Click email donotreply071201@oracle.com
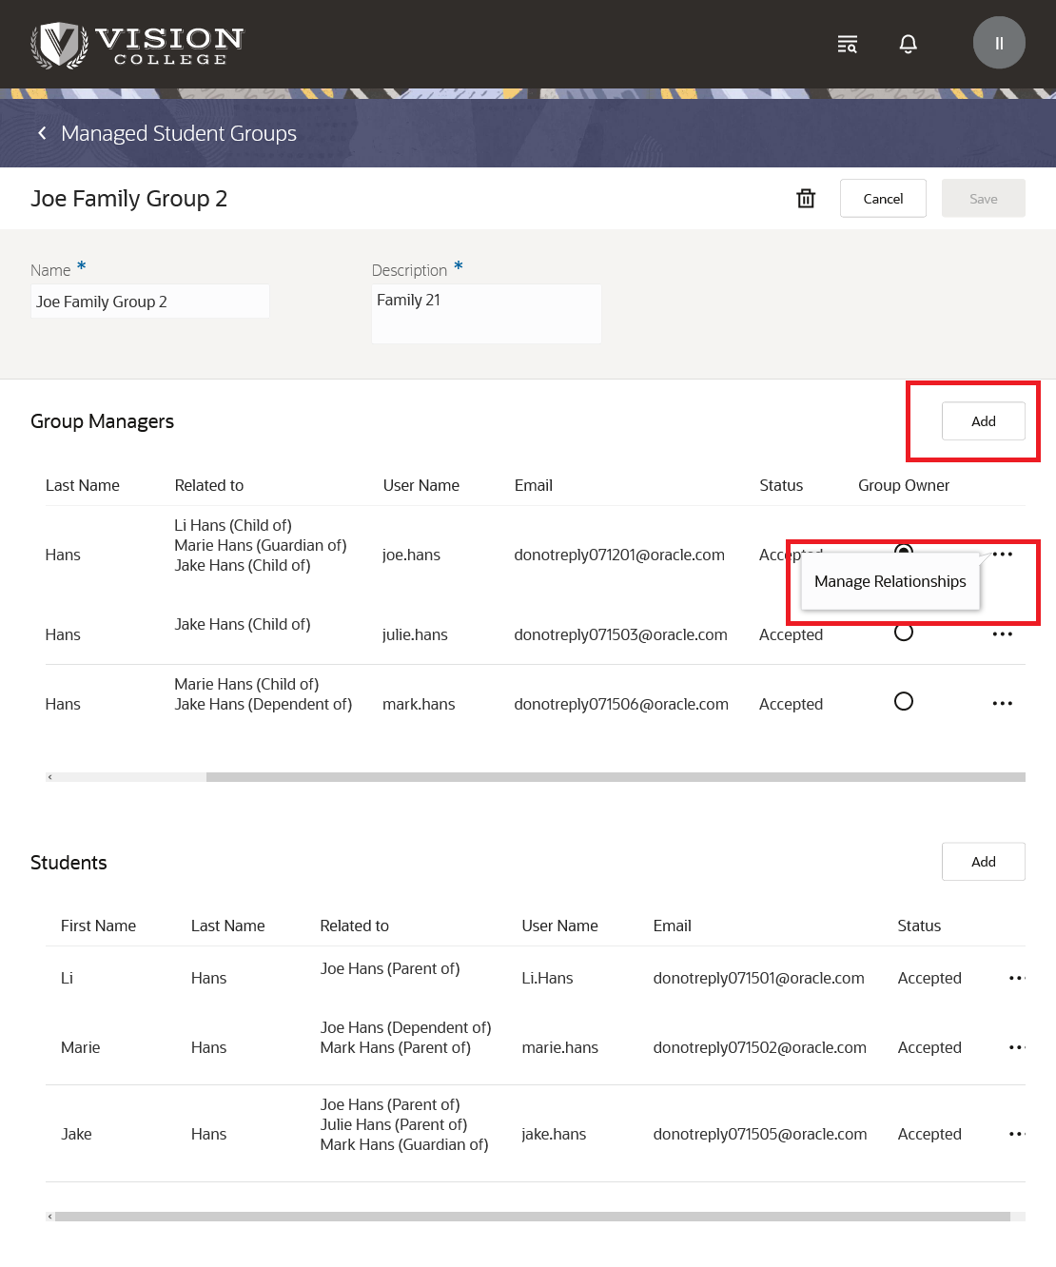Screen dimensions: 1056x1267 tap(619, 555)
